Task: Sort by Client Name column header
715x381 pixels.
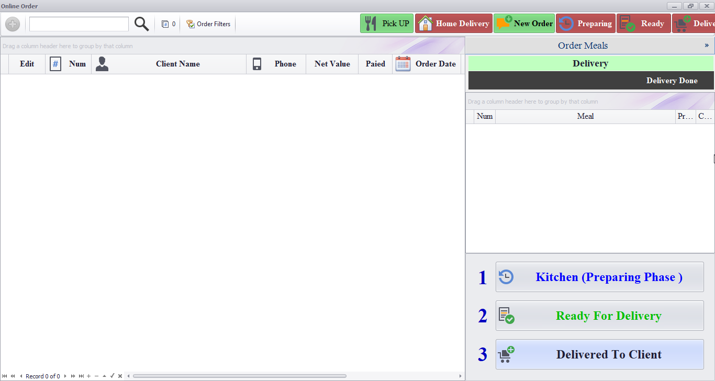Action: pos(177,64)
